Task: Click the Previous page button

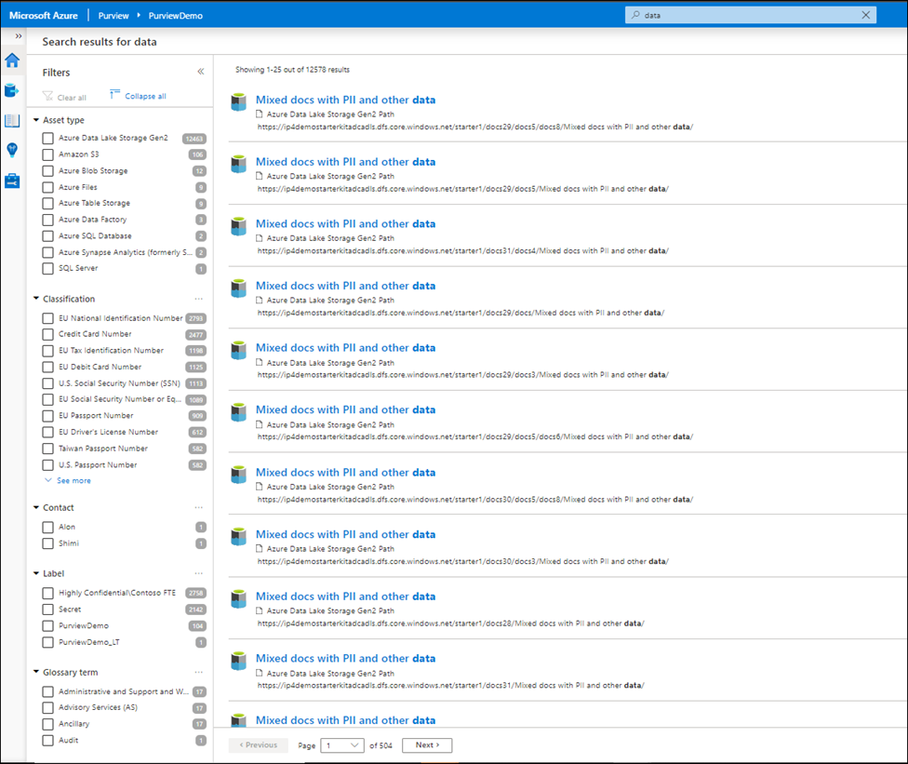Action: point(259,745)
